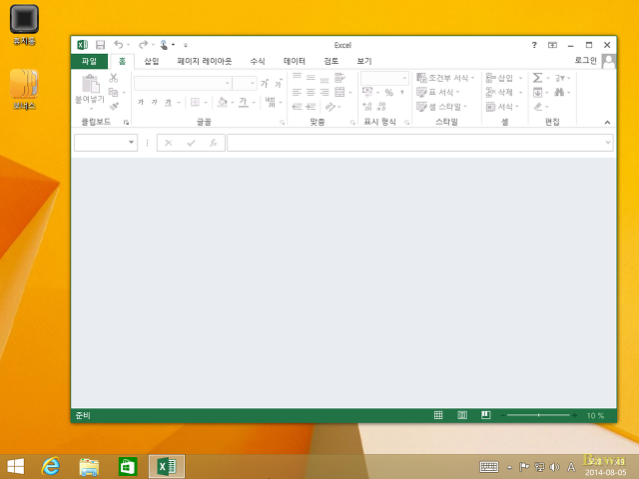Open Conditional Formatting (조건부 서식) menu
This screenshot has height=479, width=639.
(445, 78)
